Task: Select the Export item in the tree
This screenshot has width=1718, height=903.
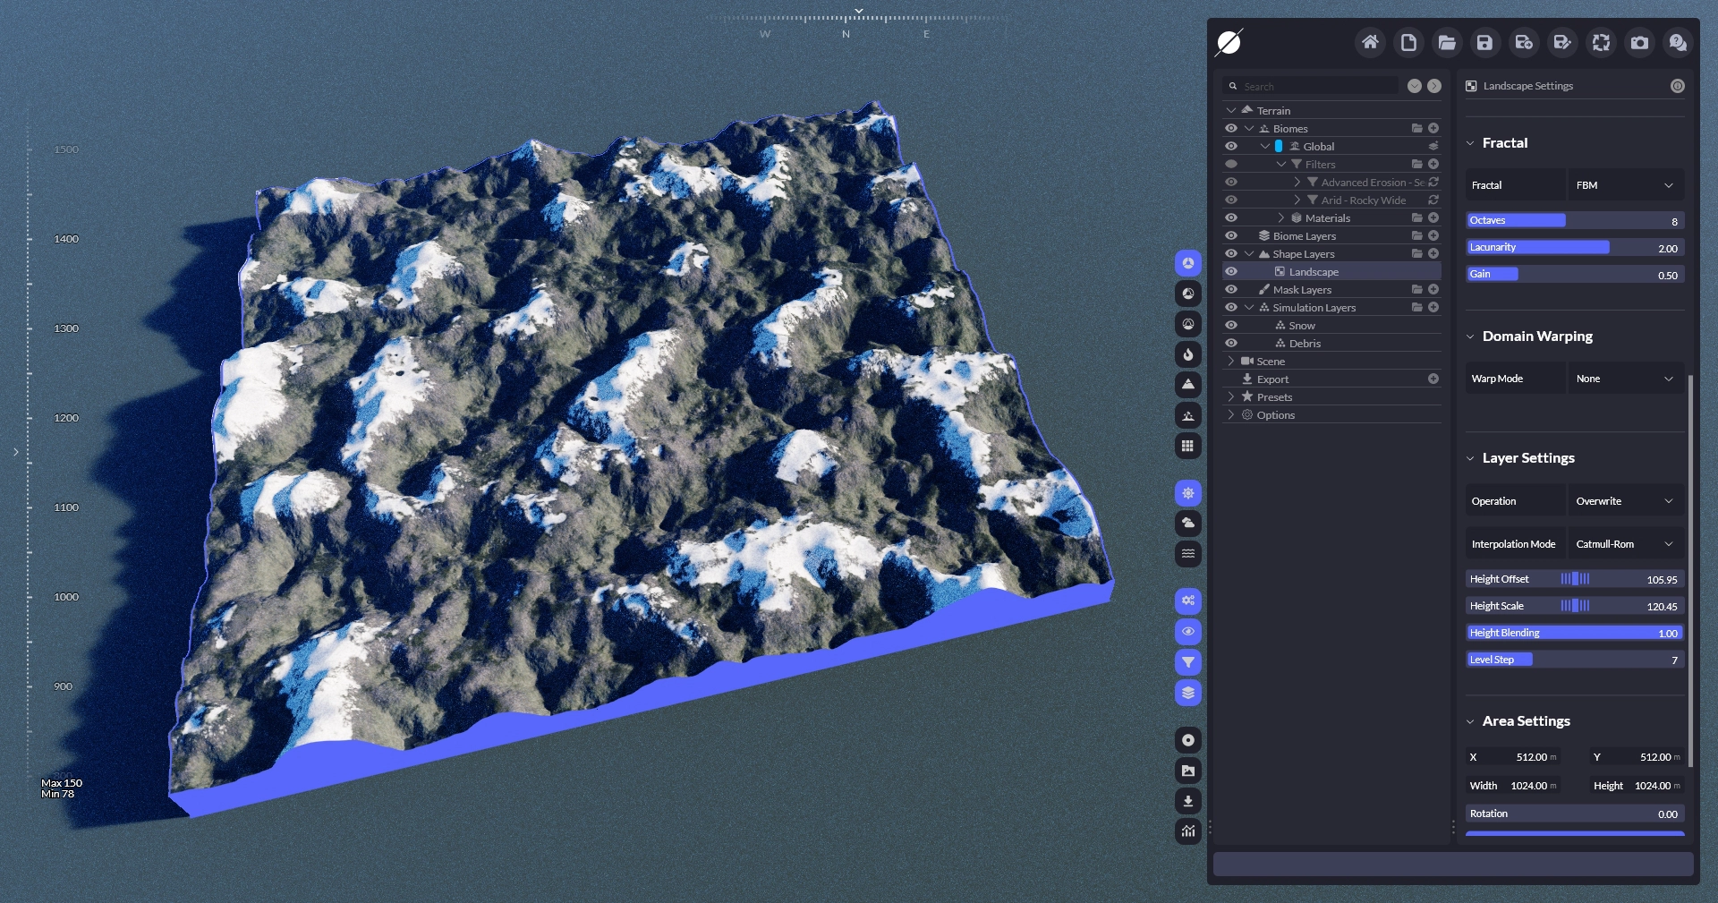Action: click(x=1272, y=379)
